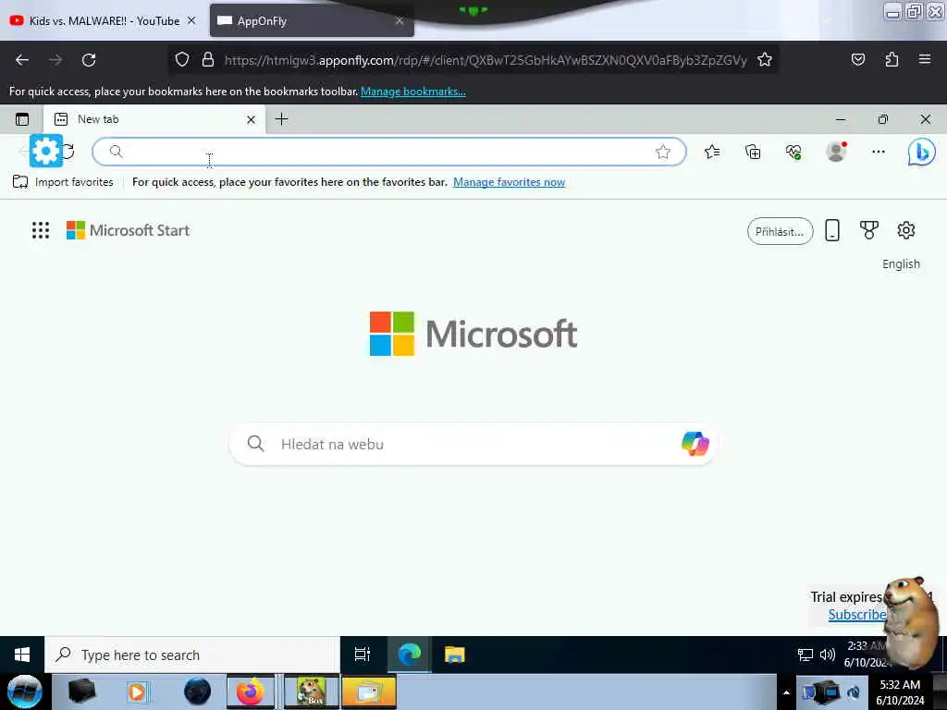Open Edge Settings and more menu
Screen dimensions: 947x710
pyautogui.click(x=879, y=152)
